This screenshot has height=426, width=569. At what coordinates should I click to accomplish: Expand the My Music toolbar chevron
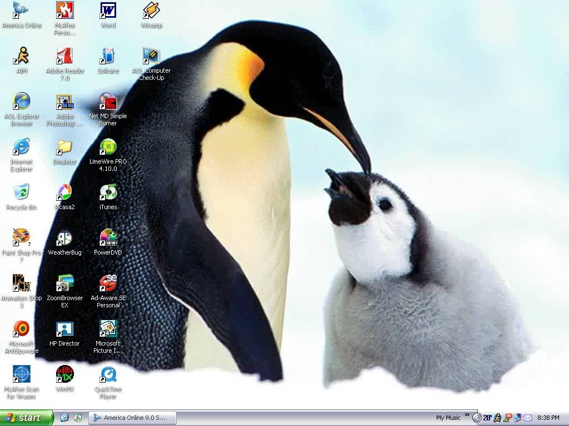pos(466,414)
